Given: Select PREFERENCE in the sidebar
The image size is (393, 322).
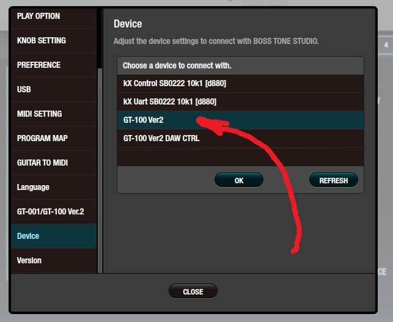Looking at the screenshot, I should click(x=54, y=65).
